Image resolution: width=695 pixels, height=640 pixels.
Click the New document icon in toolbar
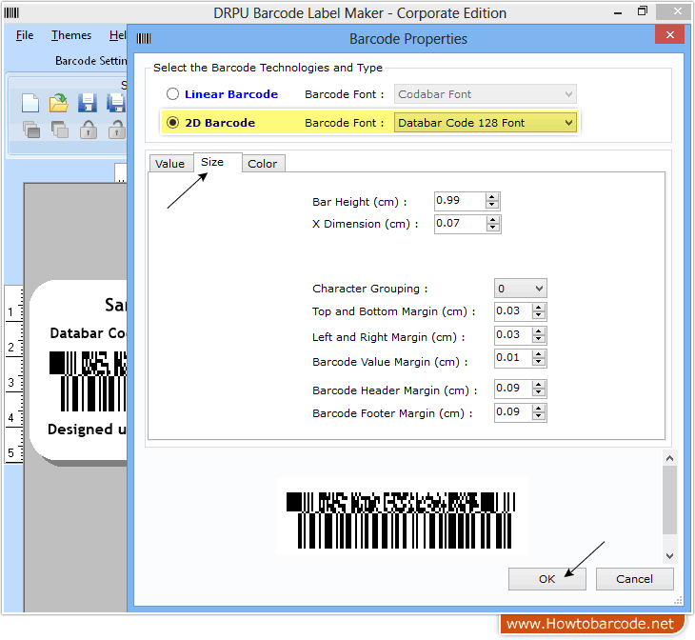pyautogui.click(x=30, y=103)
